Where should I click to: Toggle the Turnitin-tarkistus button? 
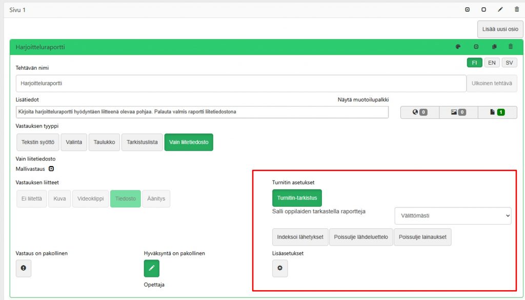(297, 198)
